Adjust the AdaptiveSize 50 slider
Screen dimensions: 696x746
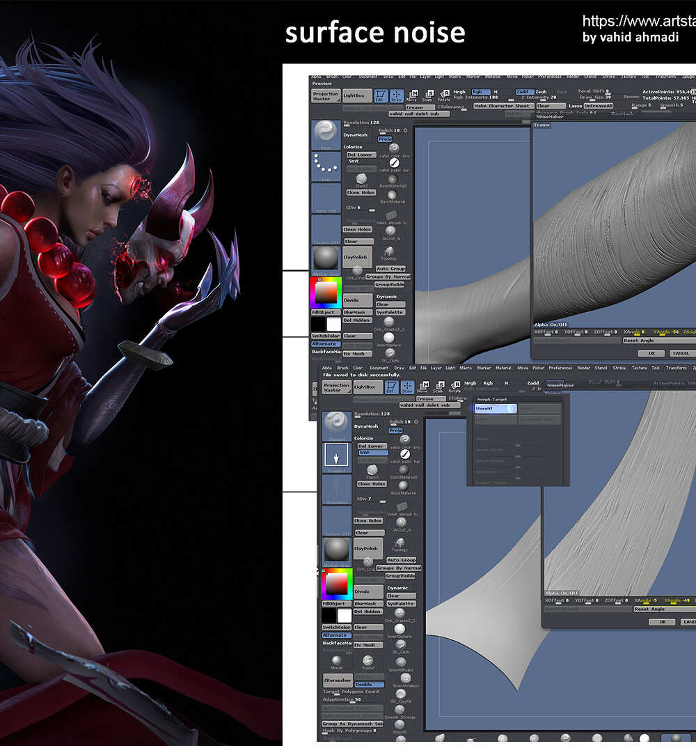(x=353, y=700)
